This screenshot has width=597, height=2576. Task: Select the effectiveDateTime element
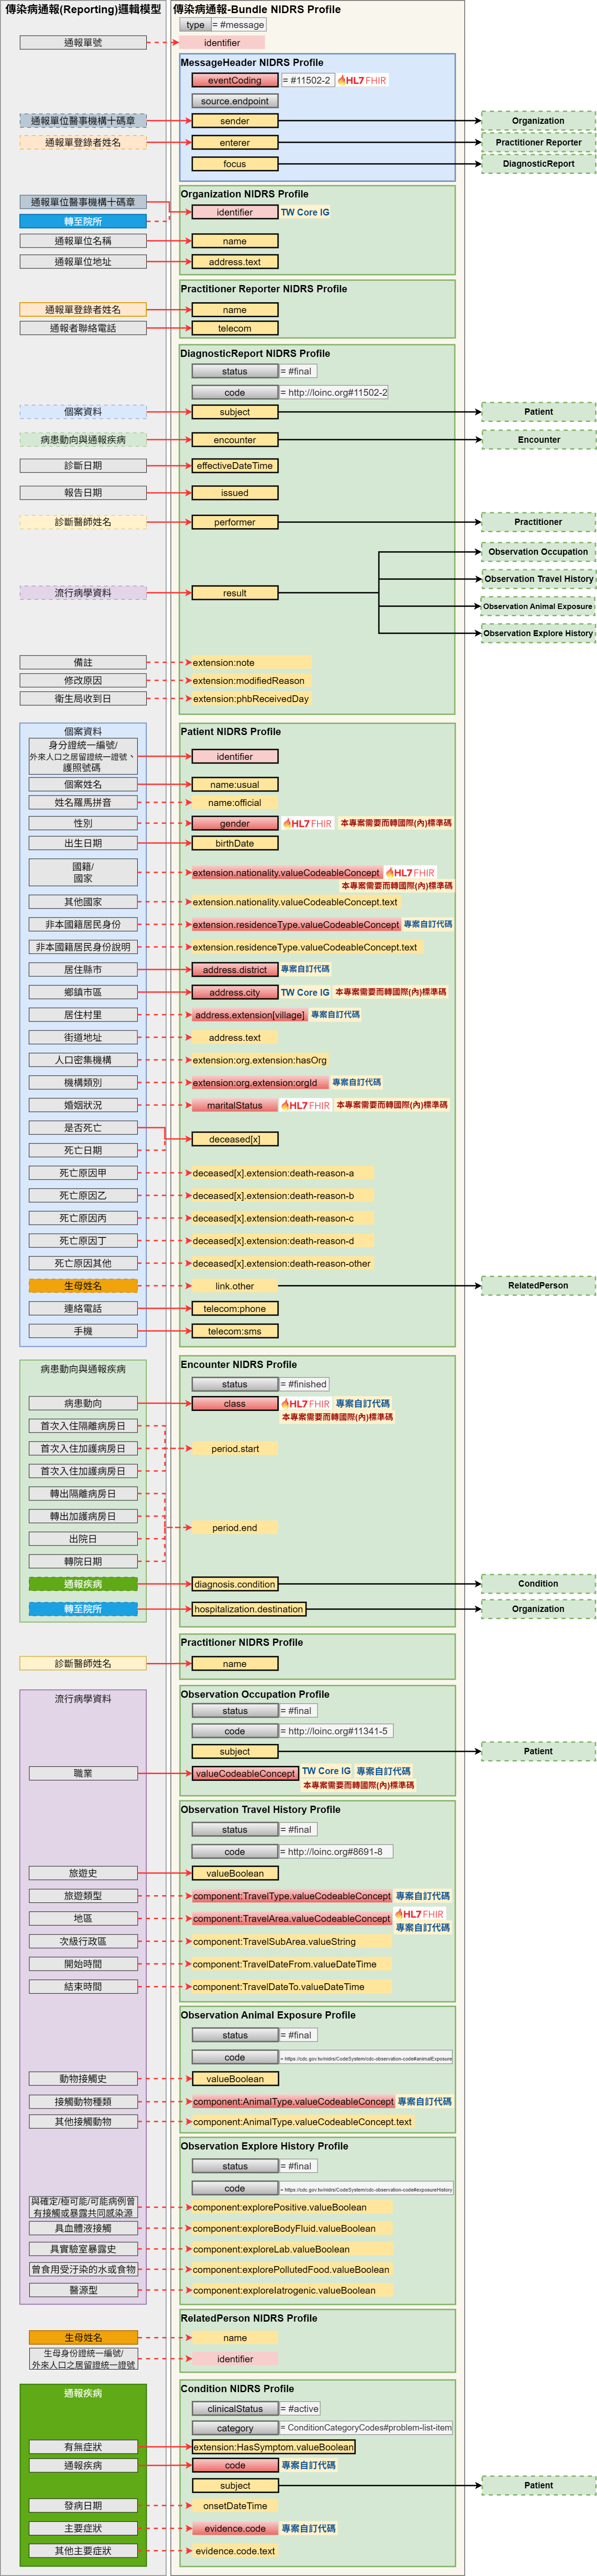(x=235, y=466)
